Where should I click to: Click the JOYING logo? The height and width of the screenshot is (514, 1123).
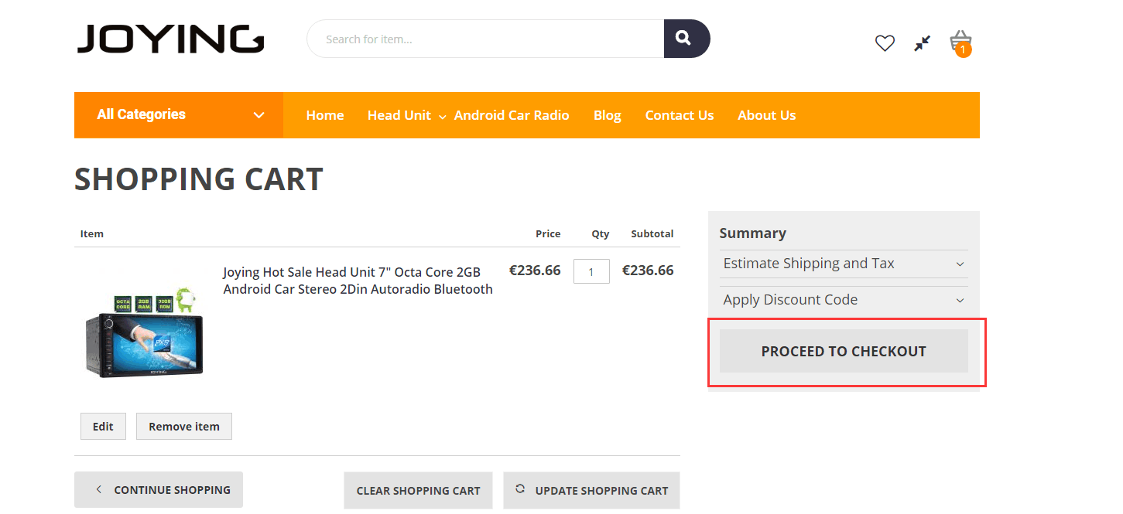[170, 39]
